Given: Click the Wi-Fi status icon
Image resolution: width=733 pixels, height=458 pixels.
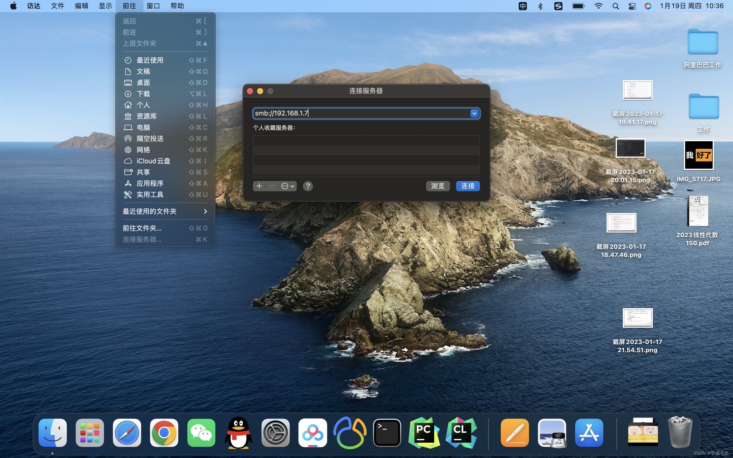Looking at the screenshot, I should pos(598,6).
